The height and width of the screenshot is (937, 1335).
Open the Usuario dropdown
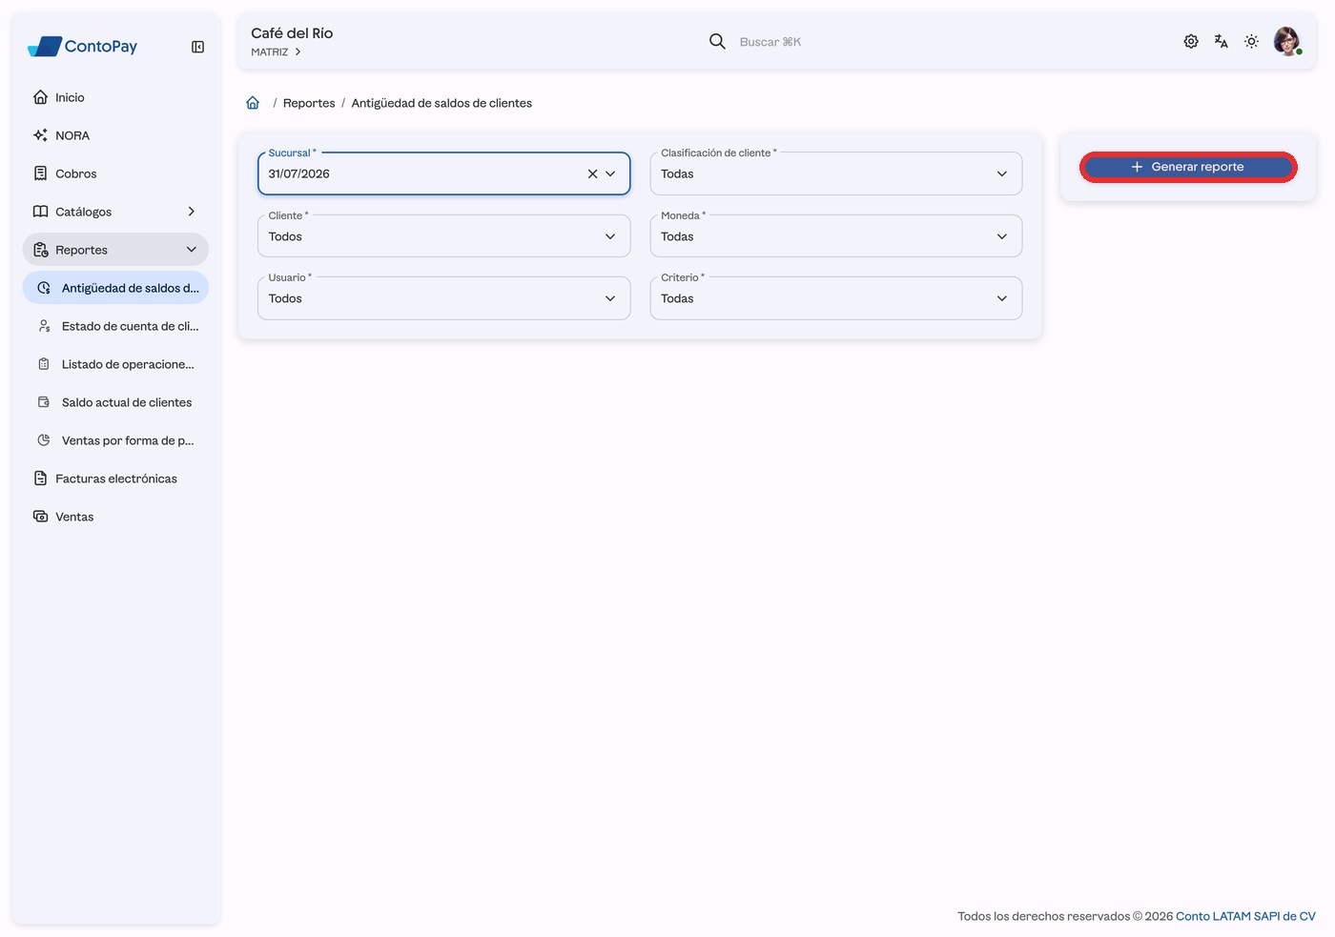pyautogui.click(x=443, y=298)
